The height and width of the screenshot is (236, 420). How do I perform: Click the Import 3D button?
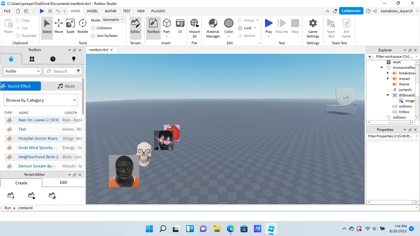click(x=194, y=26)
